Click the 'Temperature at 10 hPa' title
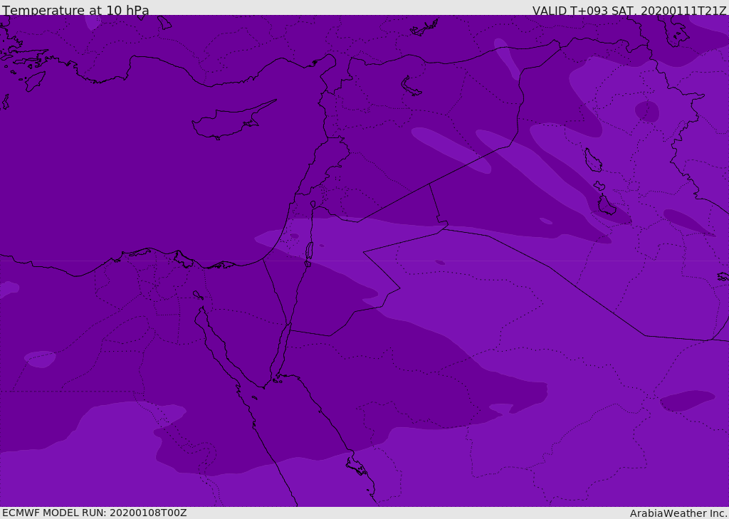 pos(75,10)
